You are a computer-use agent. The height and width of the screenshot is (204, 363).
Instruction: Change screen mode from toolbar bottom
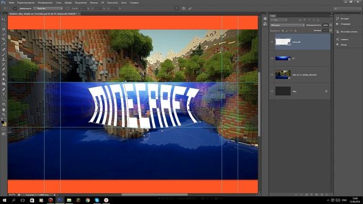(3, 134)
